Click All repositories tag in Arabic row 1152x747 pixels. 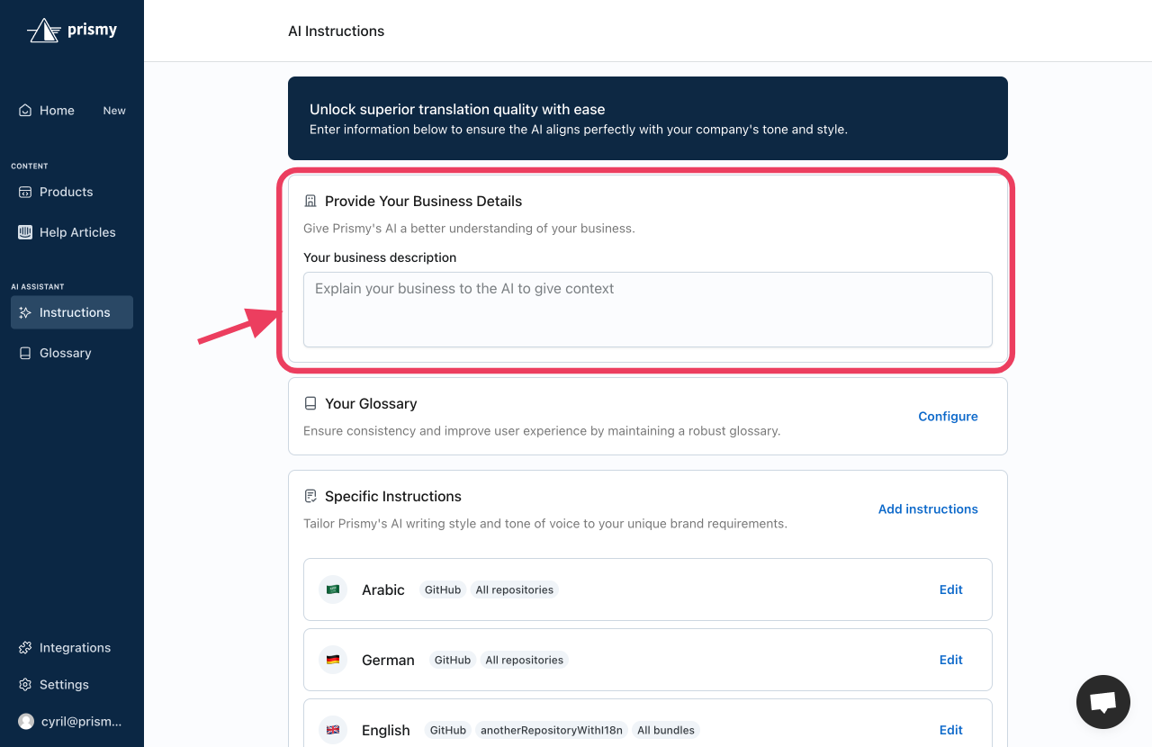(515, 589)
